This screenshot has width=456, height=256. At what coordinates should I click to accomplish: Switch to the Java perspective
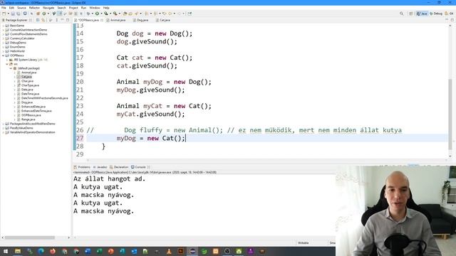(422, 14)
